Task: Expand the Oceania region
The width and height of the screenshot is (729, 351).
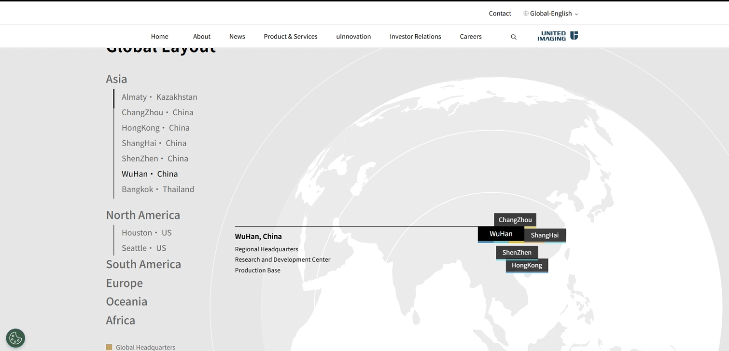Action: pyautogui.click(x=126, y=301)
